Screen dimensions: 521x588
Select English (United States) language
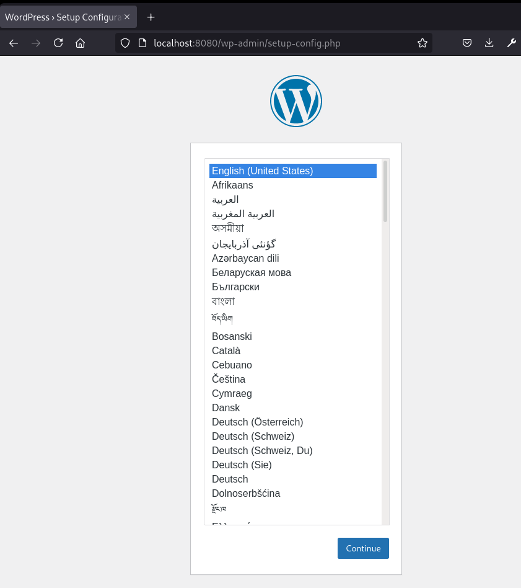[x=293, y=171]
